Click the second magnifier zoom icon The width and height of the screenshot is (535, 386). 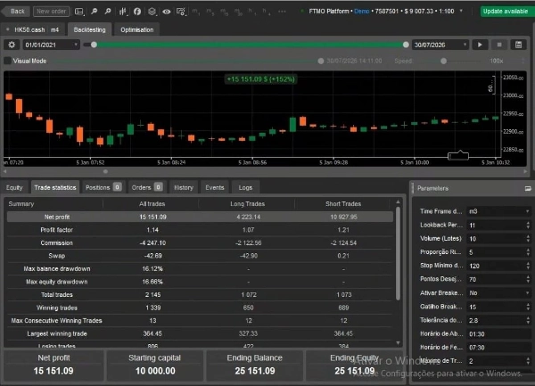pos(108,12)
